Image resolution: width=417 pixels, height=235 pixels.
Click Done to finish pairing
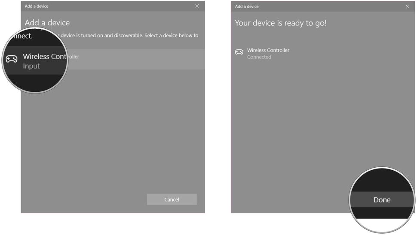(x=382, y=199)
